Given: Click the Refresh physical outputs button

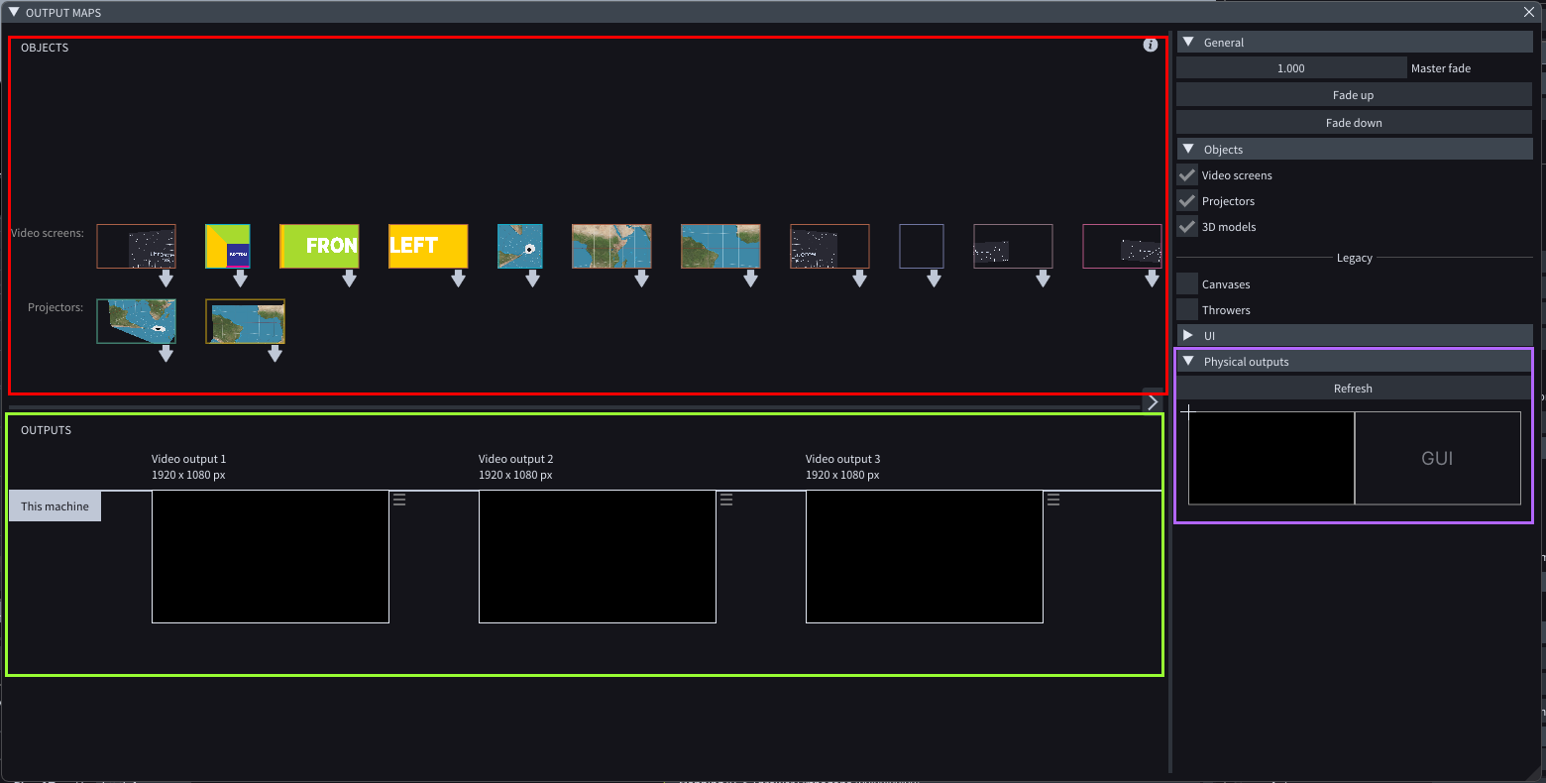Looking at the screenshot, I should 1353,389.
